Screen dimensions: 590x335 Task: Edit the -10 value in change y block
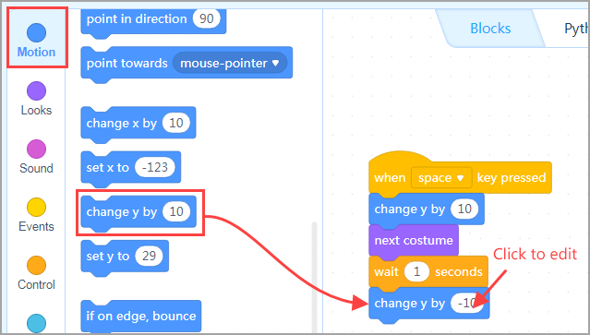pos(467,303)
